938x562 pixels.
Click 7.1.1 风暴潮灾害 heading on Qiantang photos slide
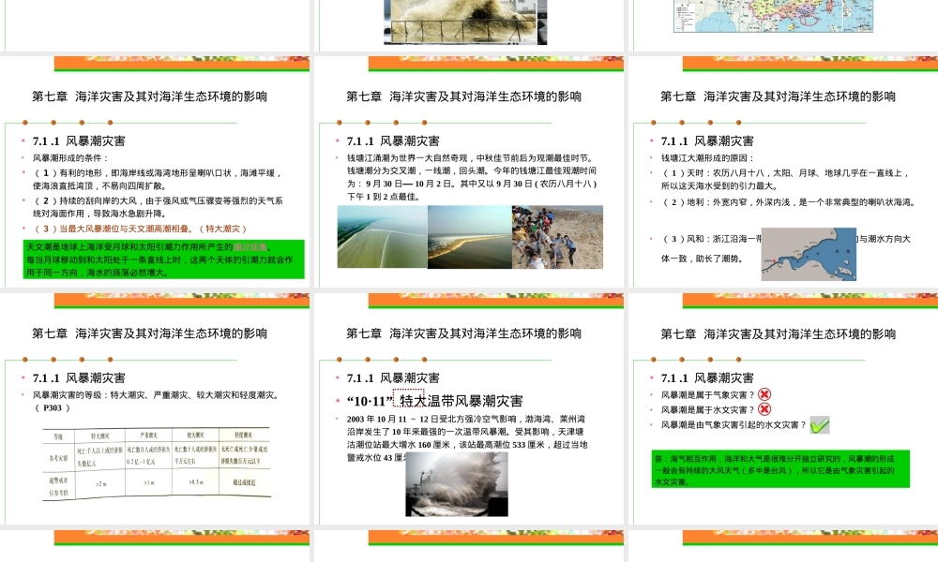pos(393,140)
